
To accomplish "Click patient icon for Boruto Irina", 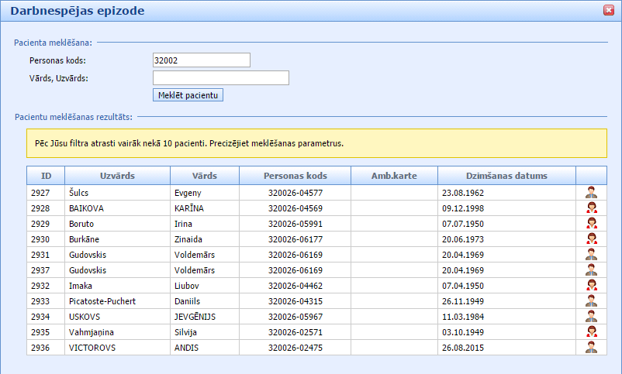I will (592, 224).
